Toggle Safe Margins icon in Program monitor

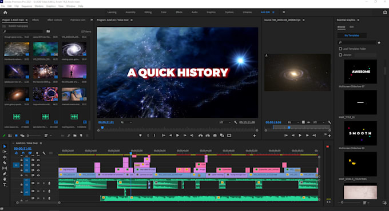[x=229, y=136]
